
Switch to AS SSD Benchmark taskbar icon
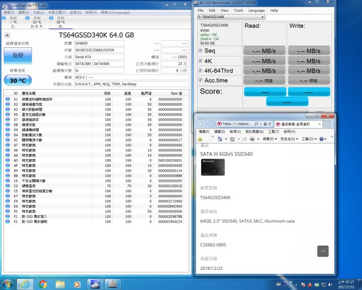[x=113, y=284]
